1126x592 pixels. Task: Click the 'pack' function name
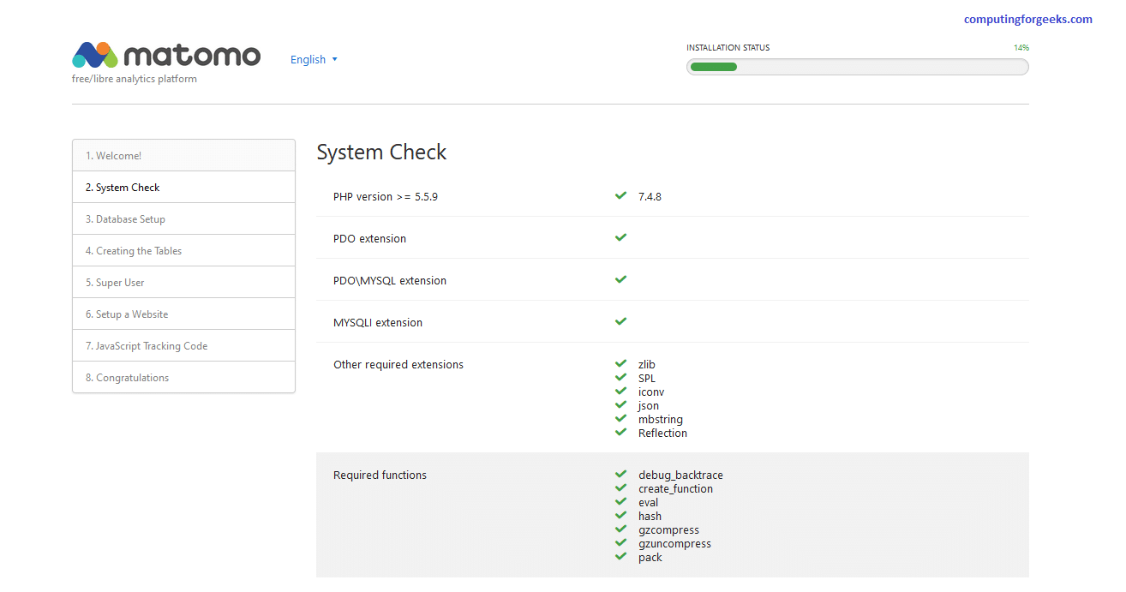[650, 558]
